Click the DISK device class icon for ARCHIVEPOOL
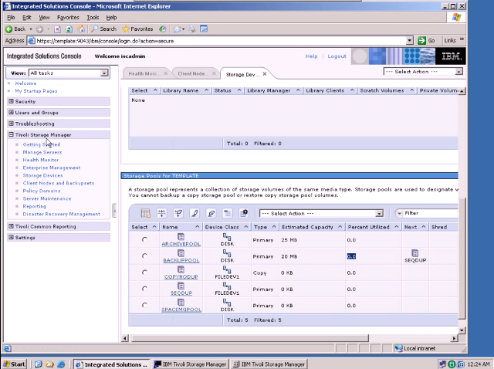The height and width of the screenshot is (369, 494). [227, 236]
